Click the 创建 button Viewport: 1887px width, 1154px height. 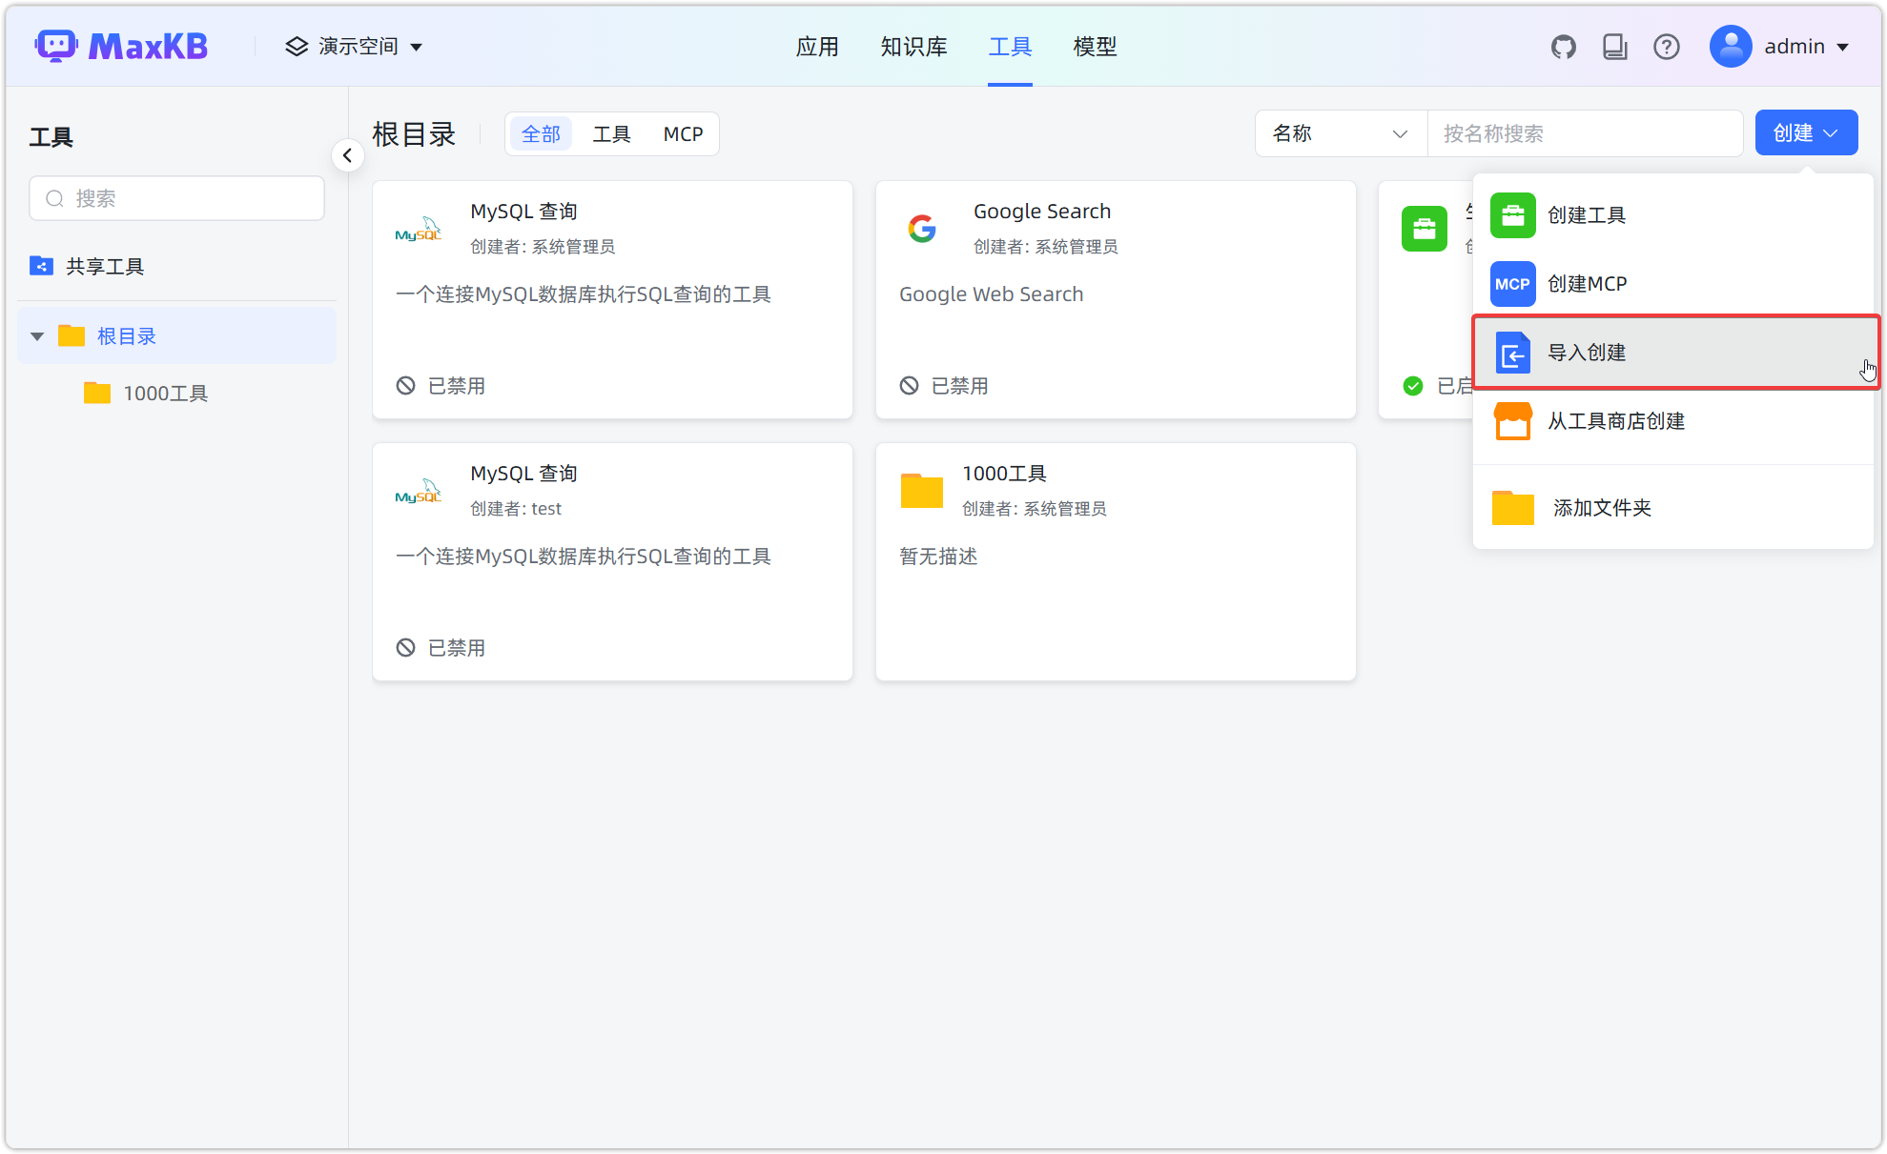(x=1805, y=132)
